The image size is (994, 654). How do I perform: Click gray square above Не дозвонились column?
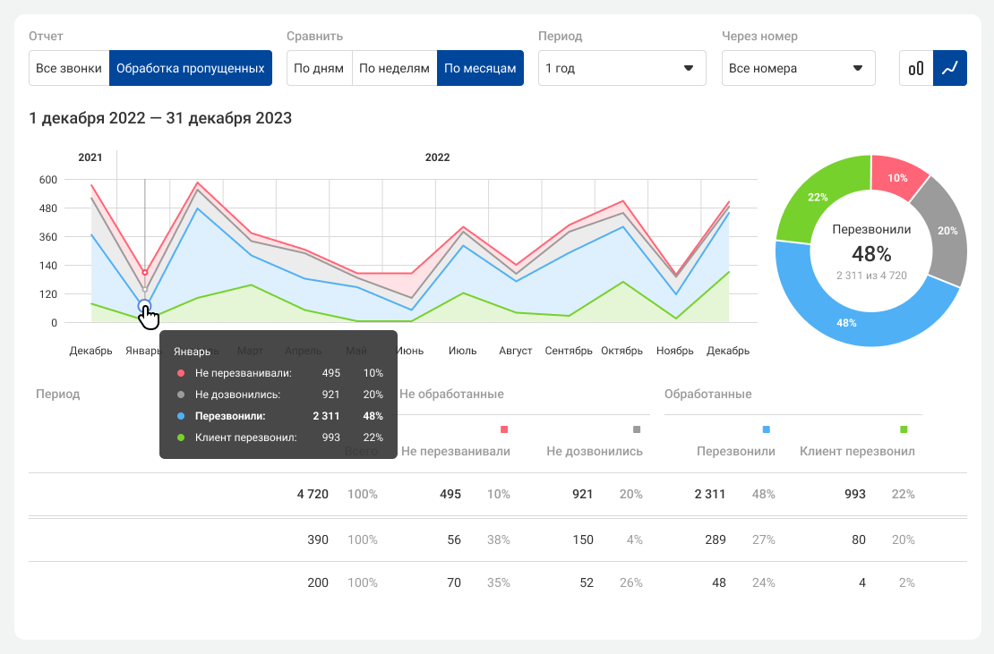(637, 430)
